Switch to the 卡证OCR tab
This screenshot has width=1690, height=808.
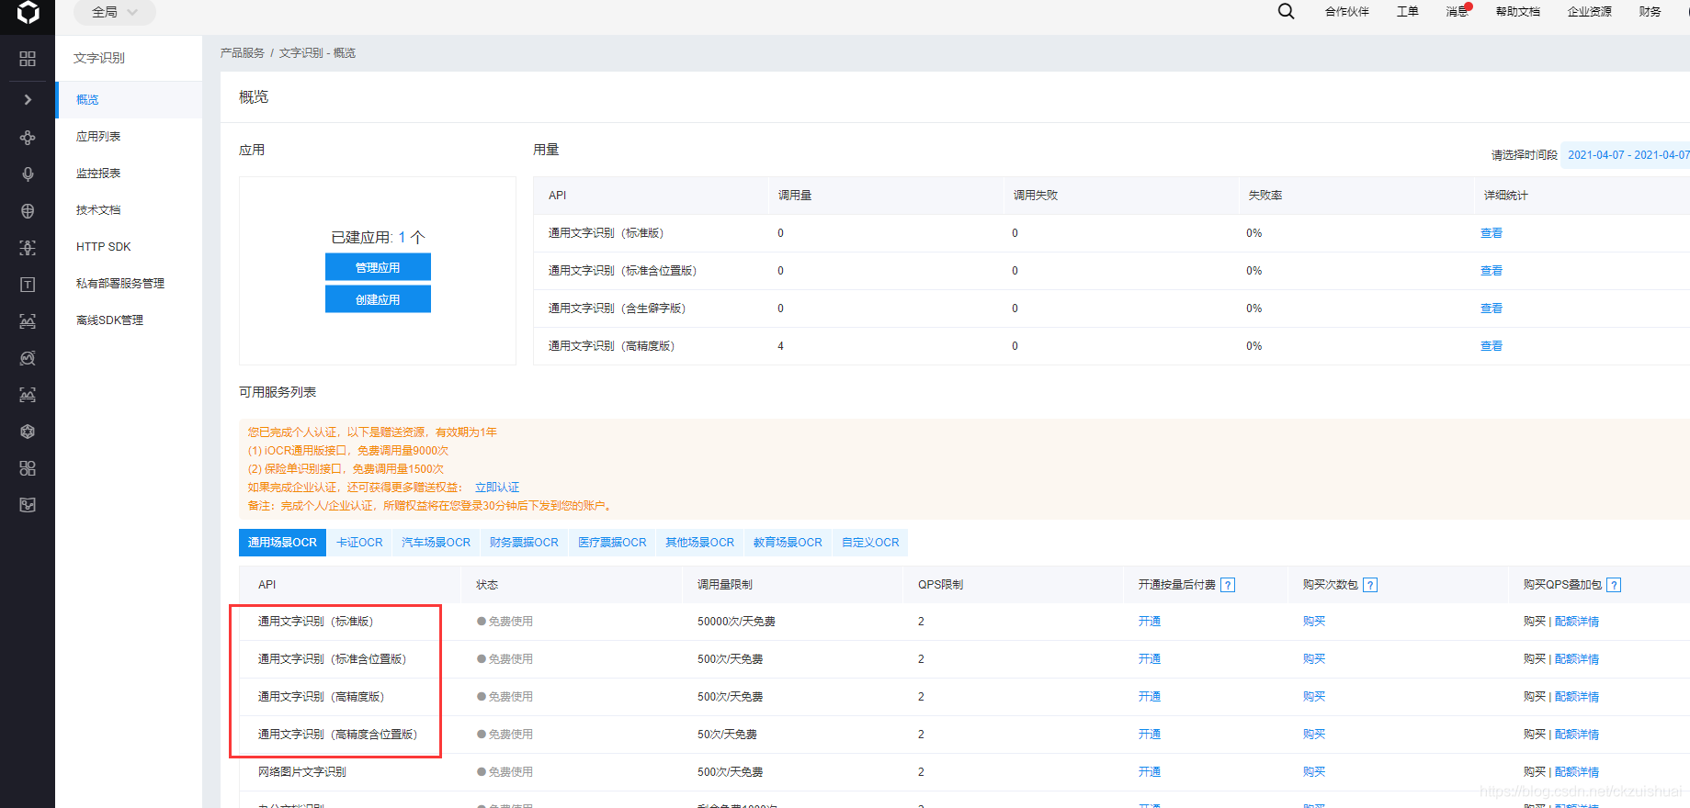pos(359,543)
